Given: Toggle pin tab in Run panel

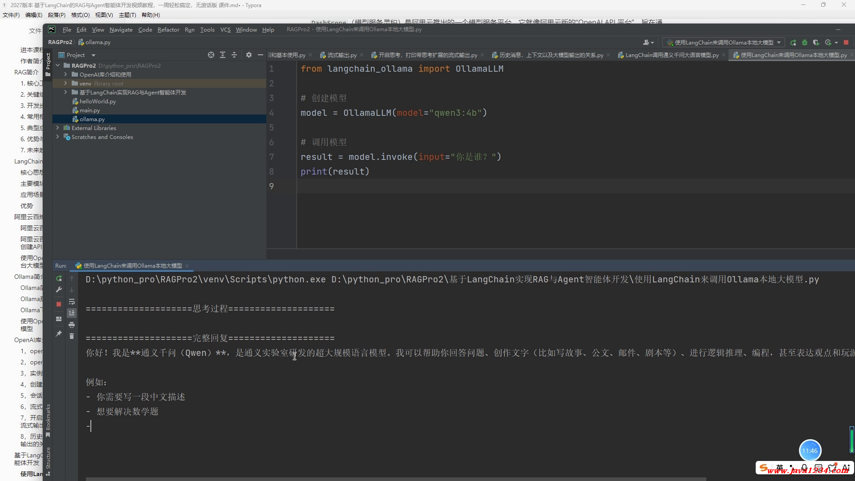Looking at the screenshot, I should point(59,334).
